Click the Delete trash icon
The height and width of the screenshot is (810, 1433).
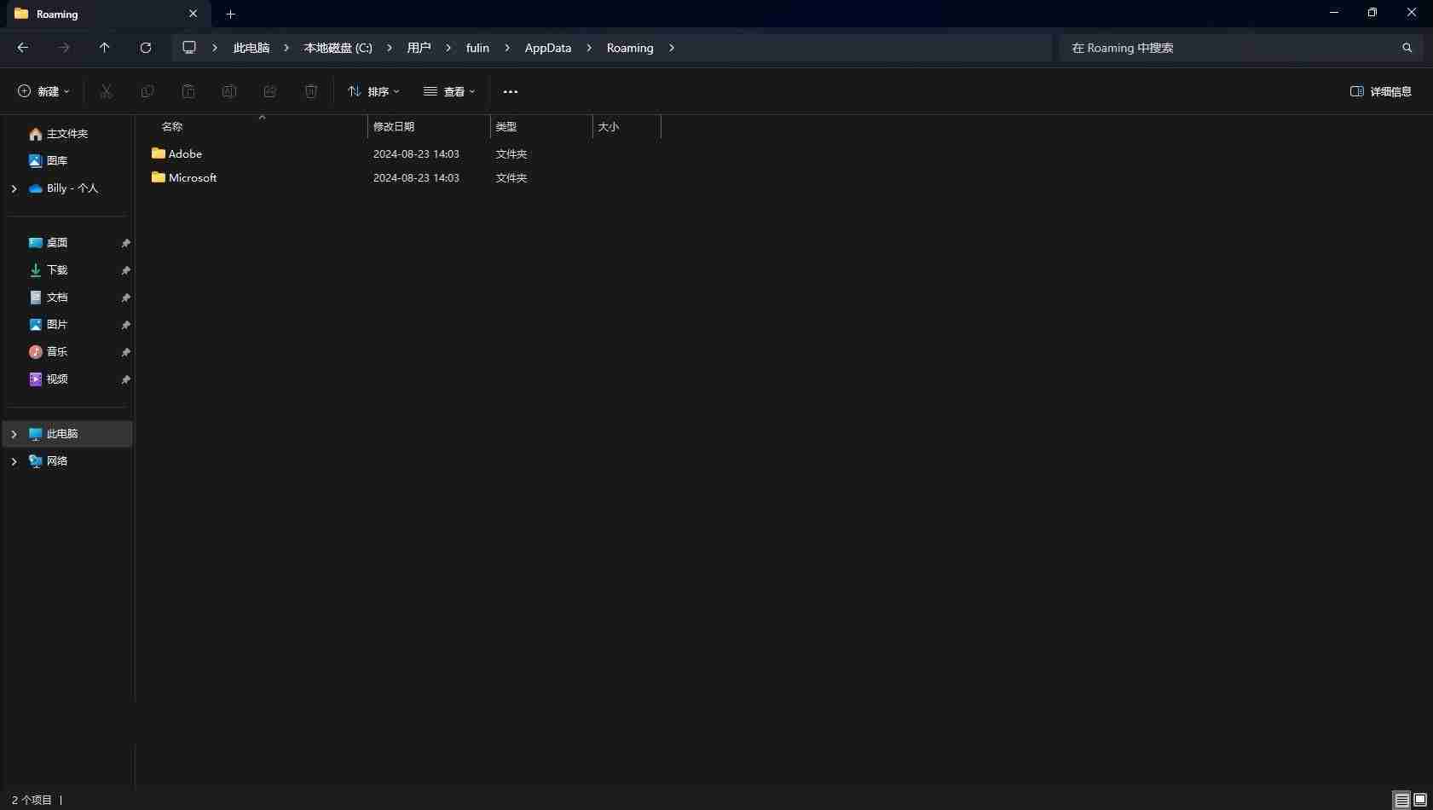click(311, 91)
